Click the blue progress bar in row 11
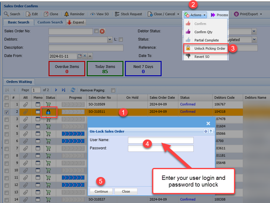The width and height of the screenshot is (270, 203). [73, 178]
